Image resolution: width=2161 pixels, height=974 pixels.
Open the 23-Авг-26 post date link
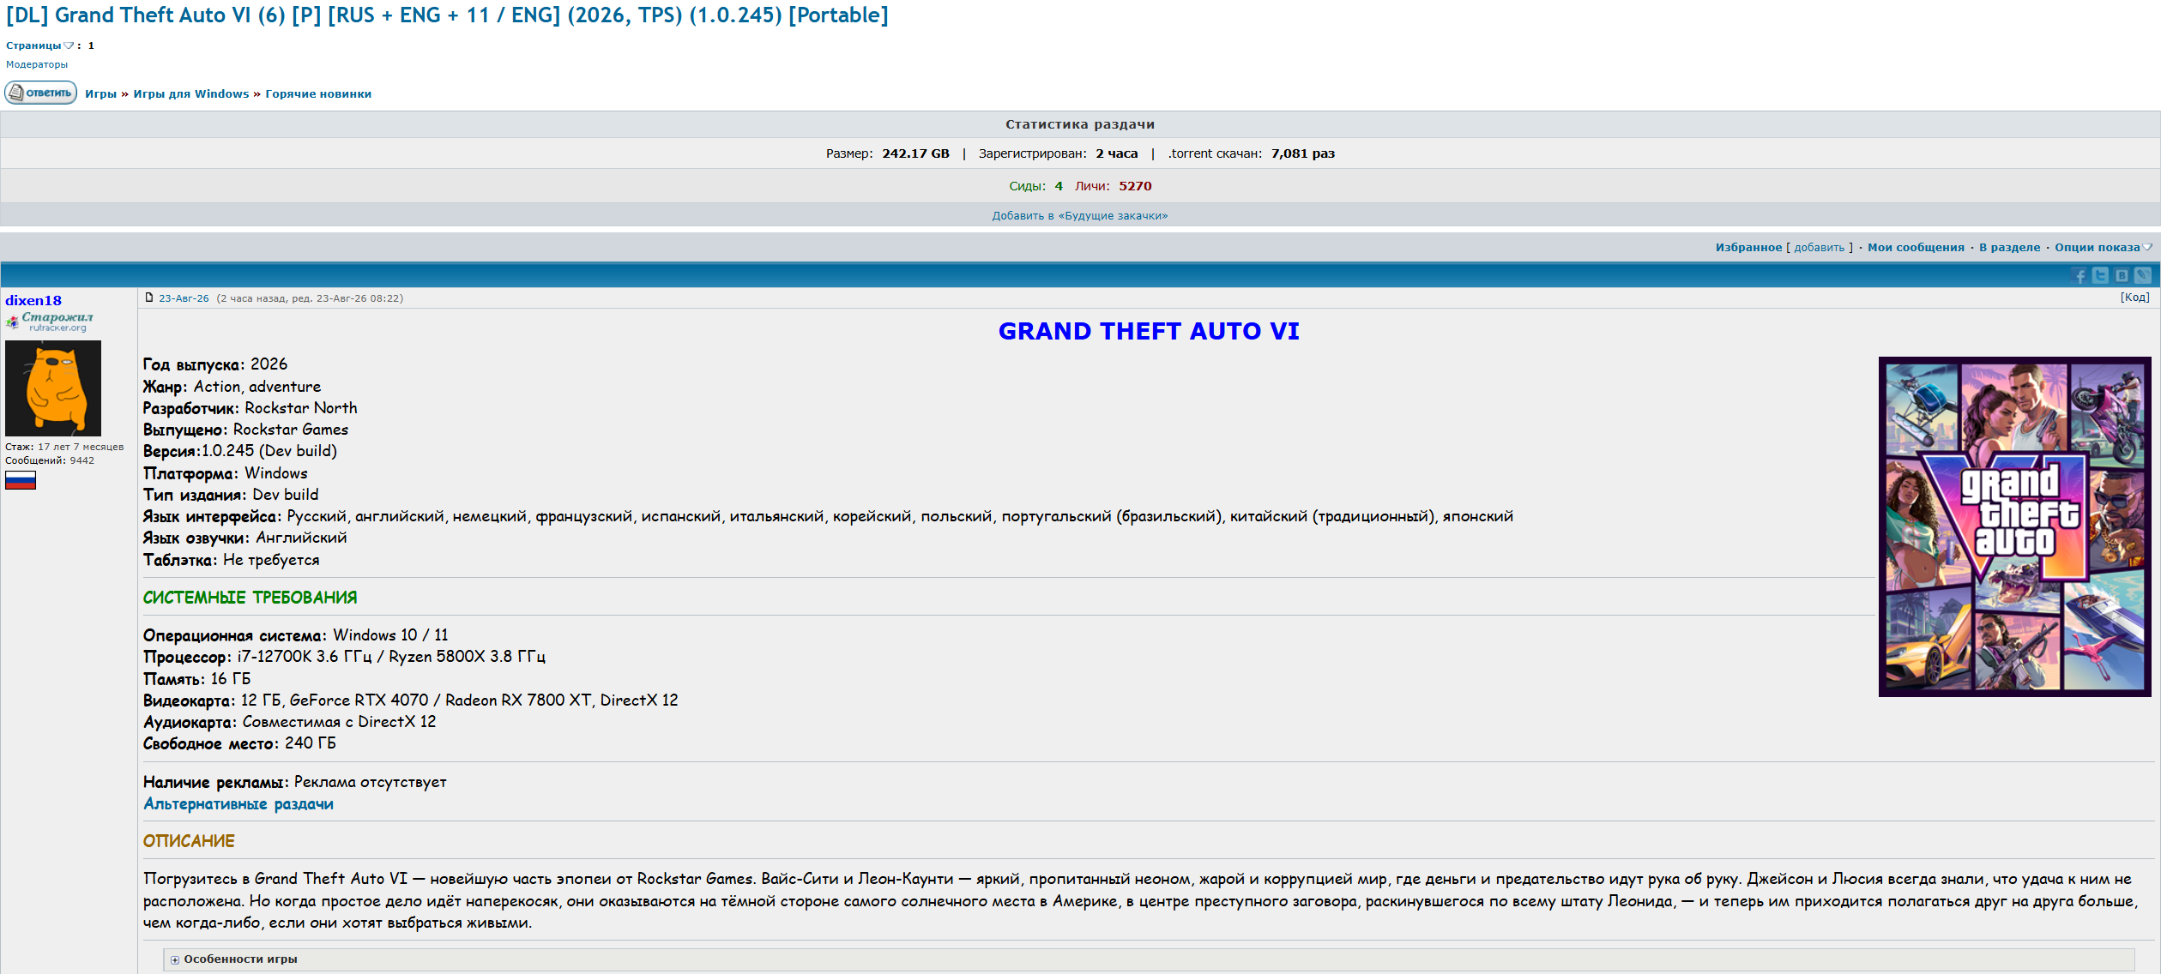184,298
